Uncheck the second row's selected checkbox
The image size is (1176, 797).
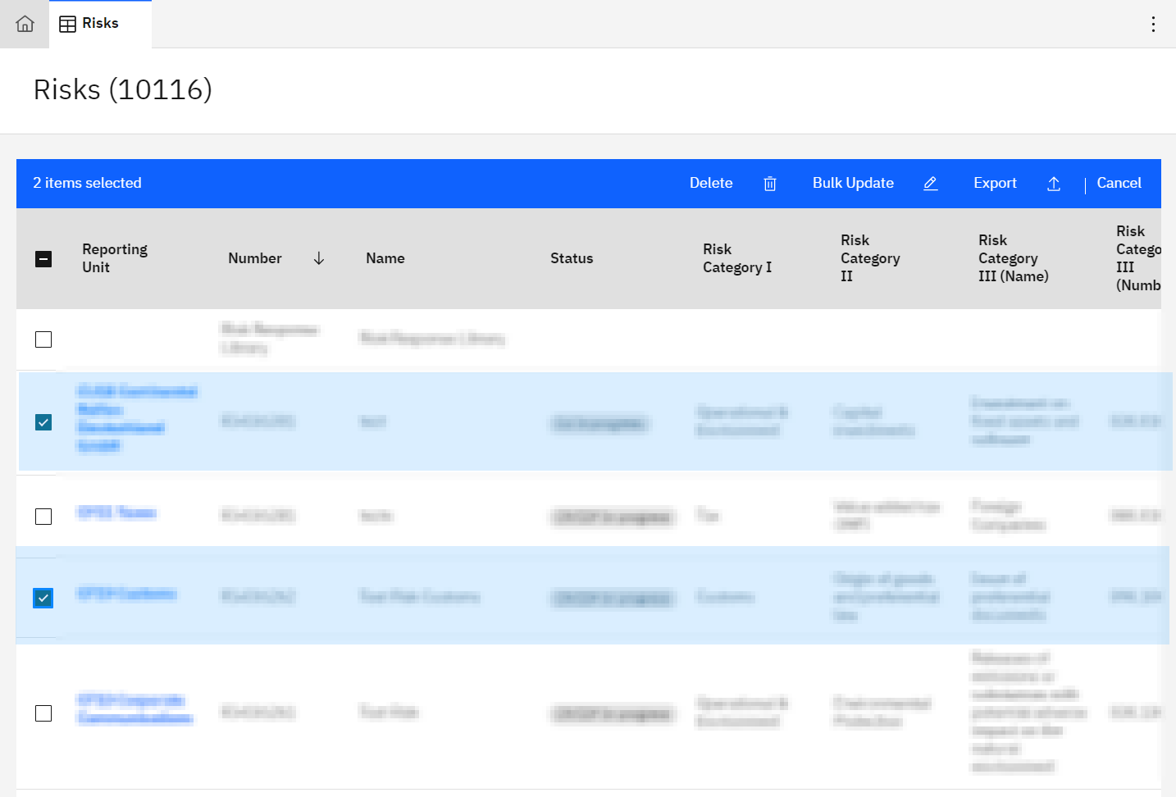click(43, 422)
